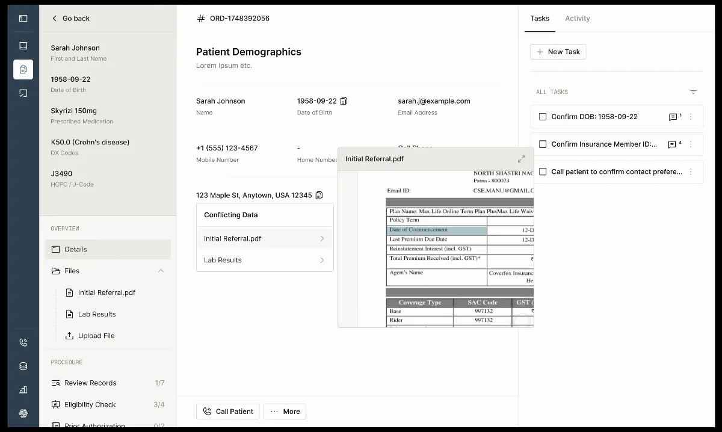This screenshot has width=722, height=432.
Task: Open the More actions menu
Action: 285,412
